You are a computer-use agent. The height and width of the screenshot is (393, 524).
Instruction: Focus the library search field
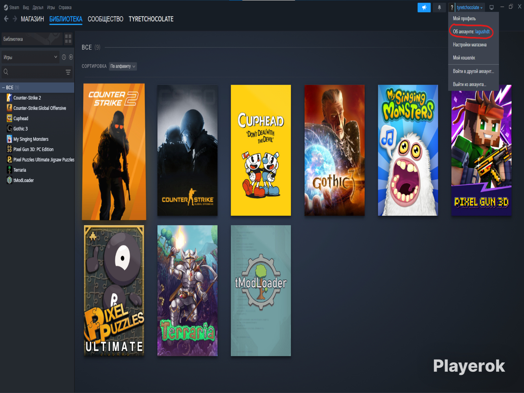click(x=33, y=72)
